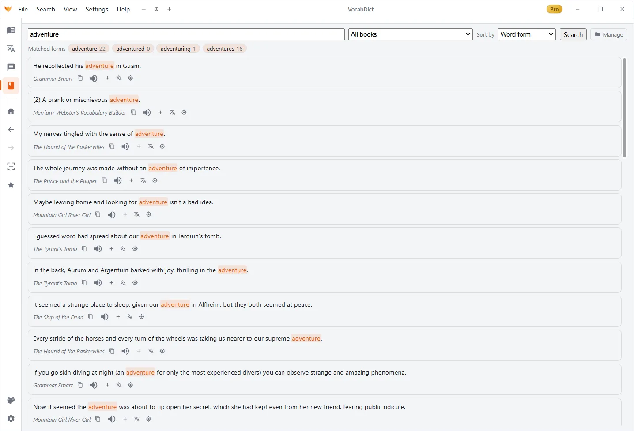Reset zoom with the circle icon in title bar

click(x=156, y=9)
